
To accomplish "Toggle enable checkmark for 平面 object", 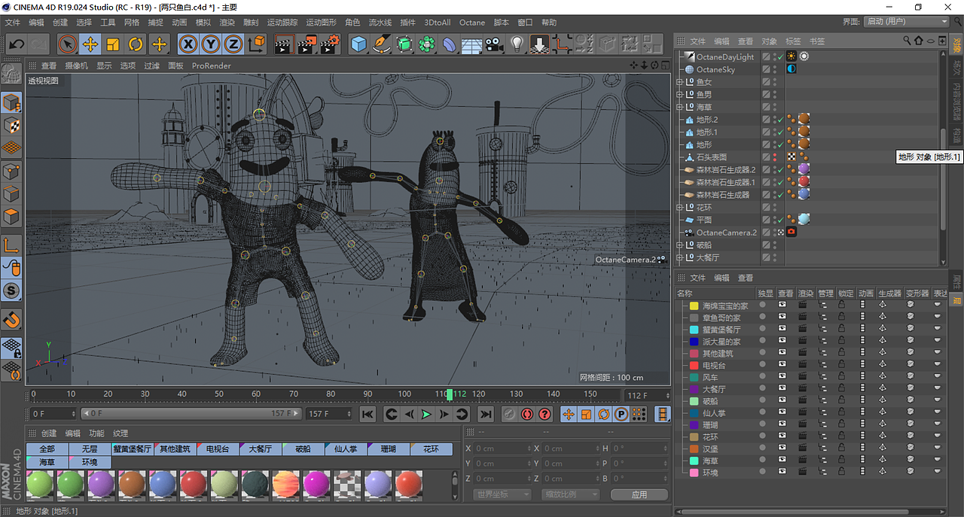I will [x=780, y=220].
